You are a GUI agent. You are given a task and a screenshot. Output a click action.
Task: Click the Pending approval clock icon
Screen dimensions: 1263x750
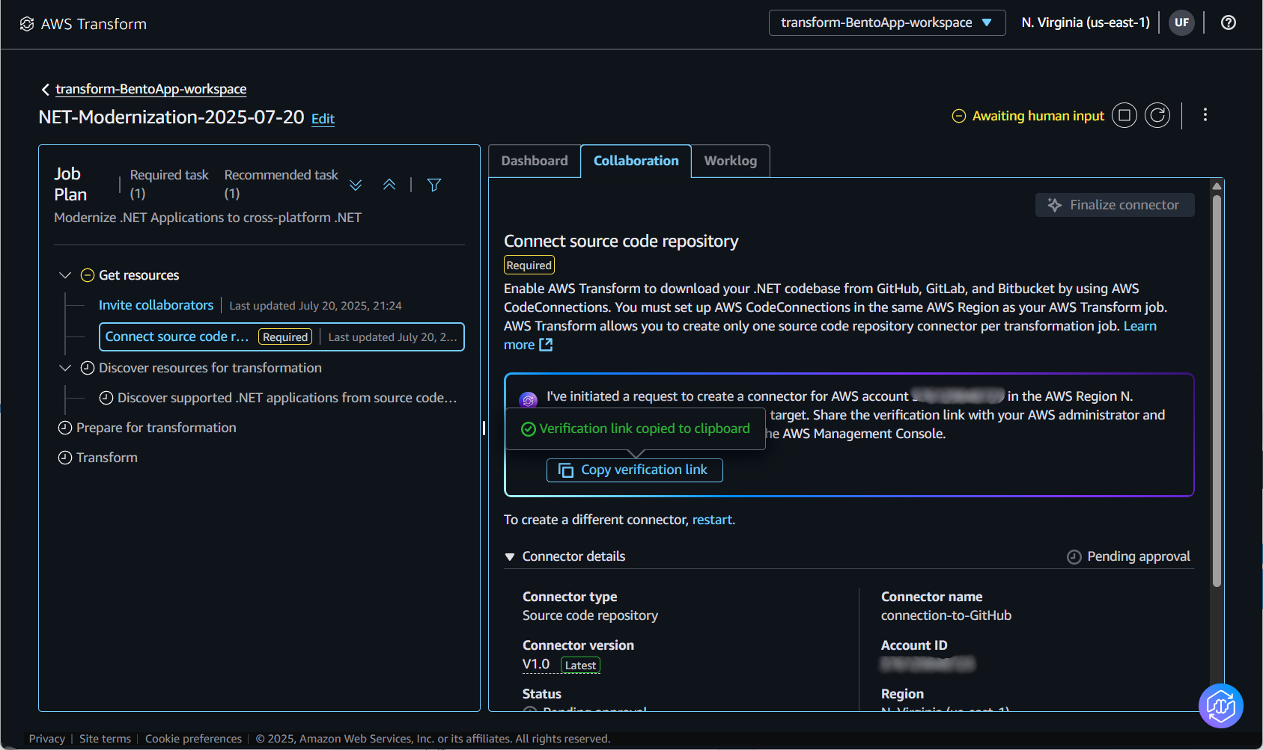[x=1074, y=557]
